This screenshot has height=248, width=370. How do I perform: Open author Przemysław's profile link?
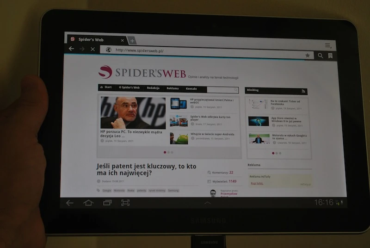229,194
